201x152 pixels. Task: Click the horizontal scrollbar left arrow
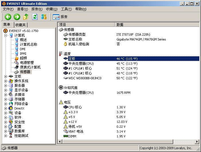point(60,141)
